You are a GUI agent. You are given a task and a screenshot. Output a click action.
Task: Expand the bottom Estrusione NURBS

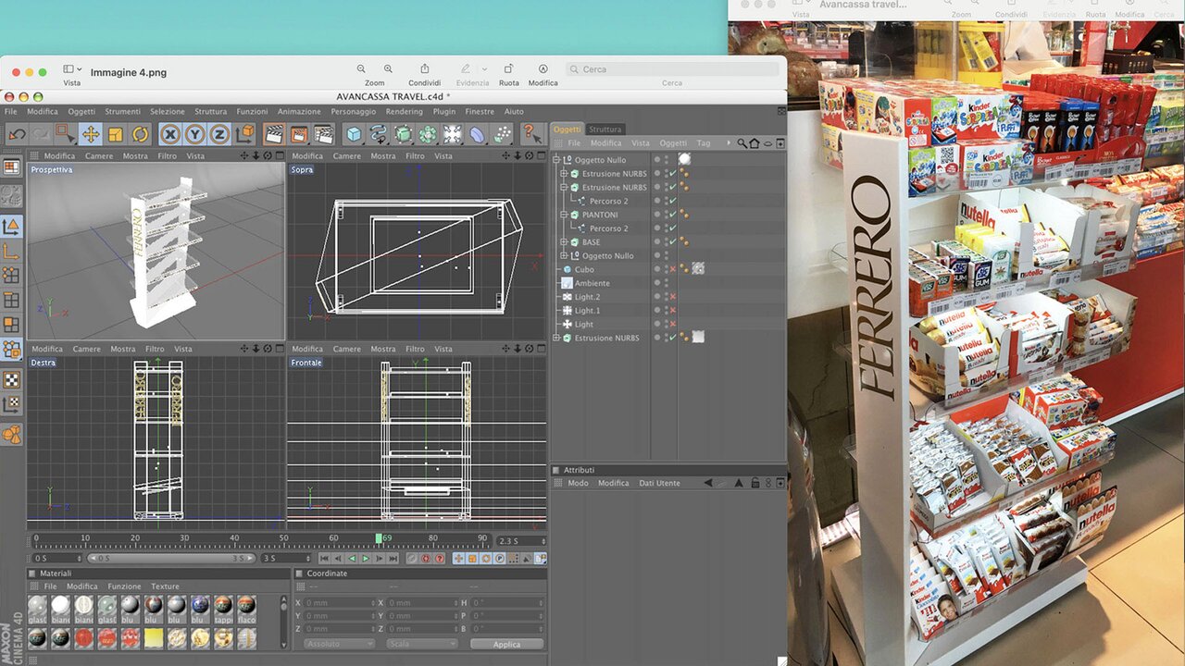[557, 338]
